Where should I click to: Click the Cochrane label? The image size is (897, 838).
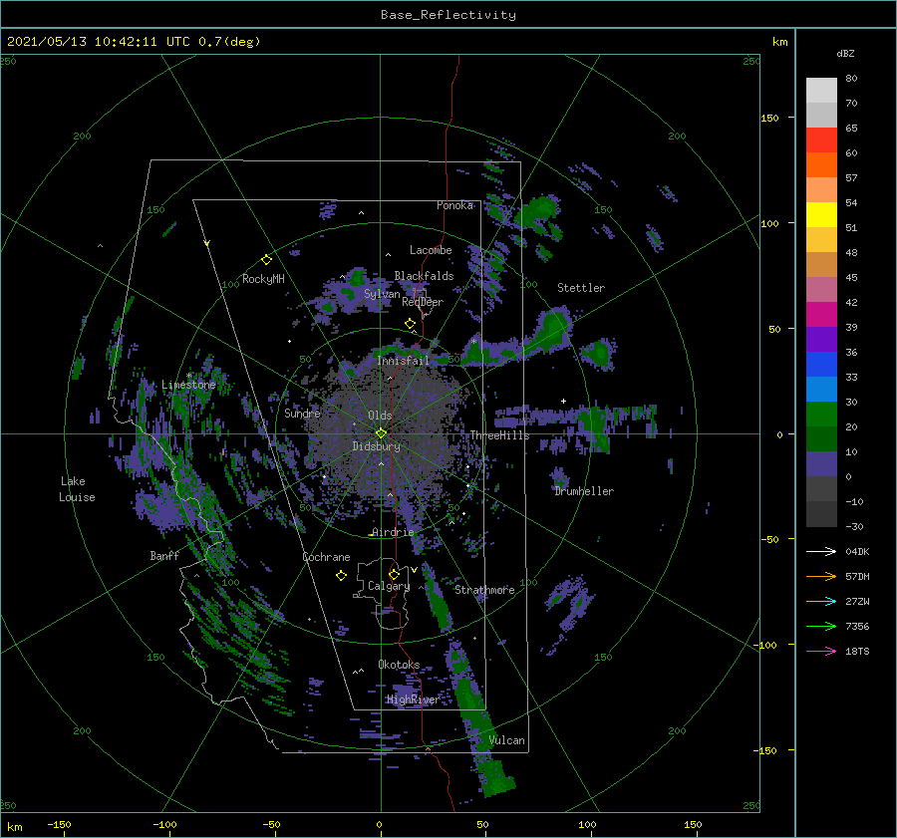pos(326,557)
